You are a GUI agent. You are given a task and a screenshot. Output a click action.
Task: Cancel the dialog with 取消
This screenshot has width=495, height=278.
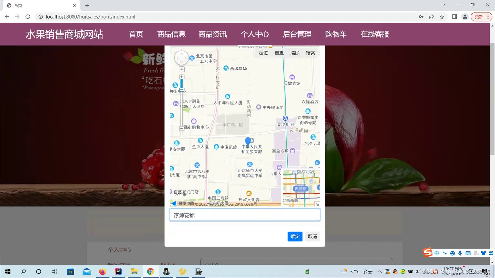coord(313,236)
